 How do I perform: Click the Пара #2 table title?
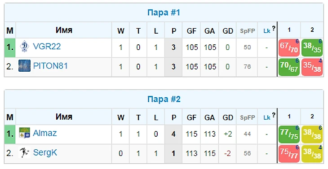[x=164, y=99]
